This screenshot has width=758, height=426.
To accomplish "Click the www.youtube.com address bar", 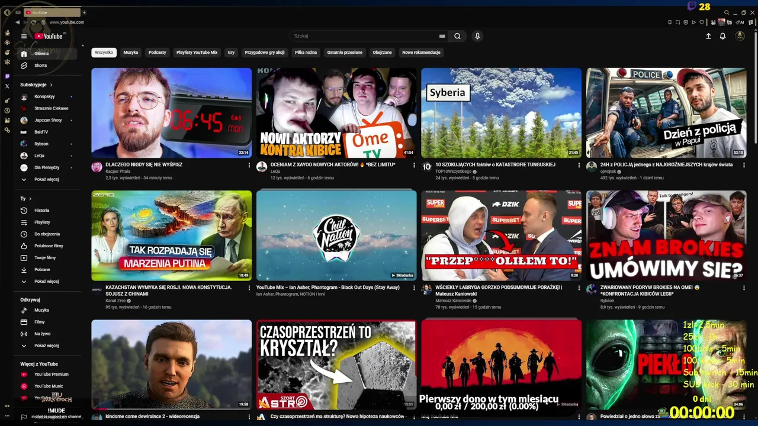I will (67, 22).
